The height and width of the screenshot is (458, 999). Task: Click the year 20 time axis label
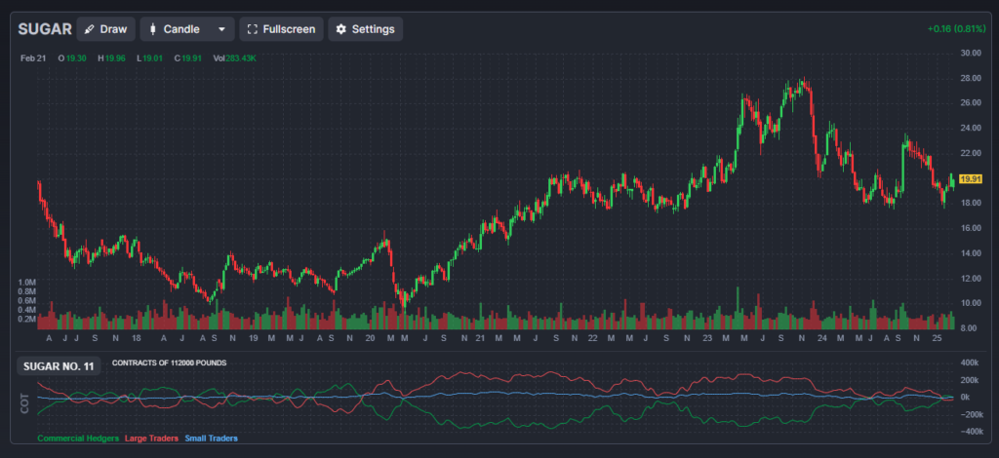[370, 338]
